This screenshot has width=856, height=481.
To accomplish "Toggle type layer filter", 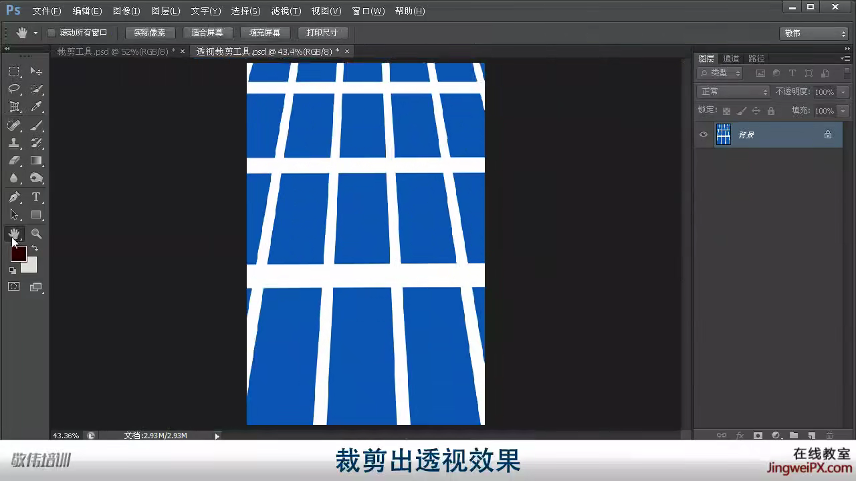I will pyautogui.click(x=792, y=73).
